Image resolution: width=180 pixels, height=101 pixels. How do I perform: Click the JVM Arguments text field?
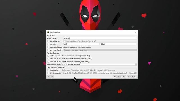tap(99, 73)
